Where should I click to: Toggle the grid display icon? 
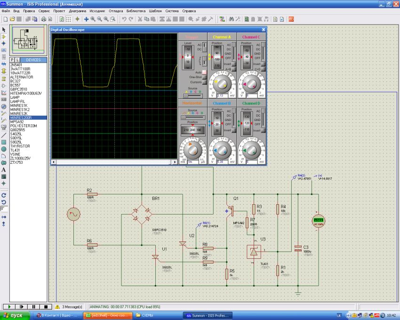[x=68, y=19]
